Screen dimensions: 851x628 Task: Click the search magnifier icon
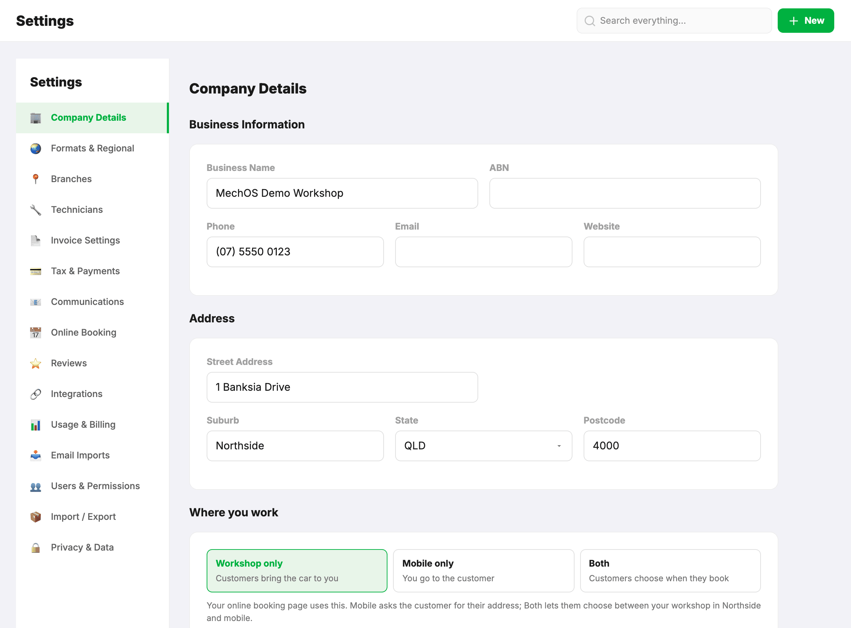point(590,21)
